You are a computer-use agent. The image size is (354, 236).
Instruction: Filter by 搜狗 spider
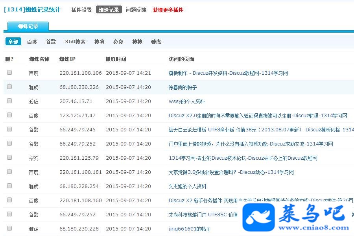[x=100, y=42]
